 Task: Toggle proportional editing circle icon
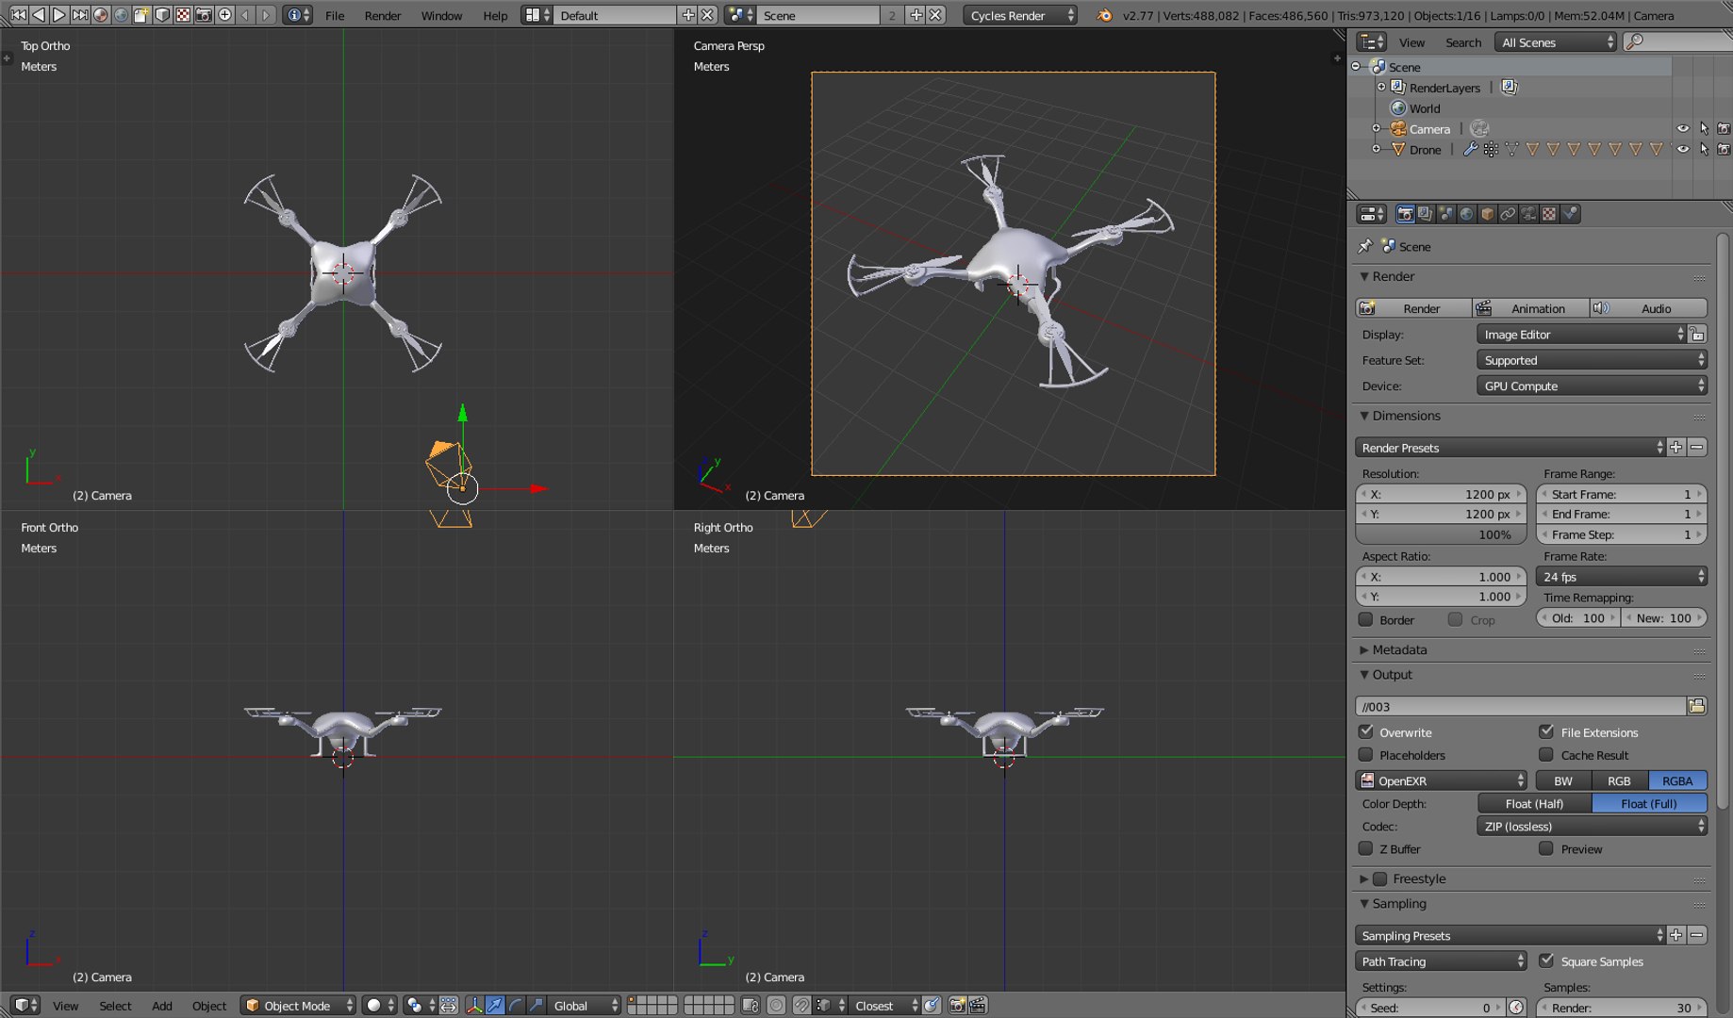pyautogui.click(x=776, y=1006)
